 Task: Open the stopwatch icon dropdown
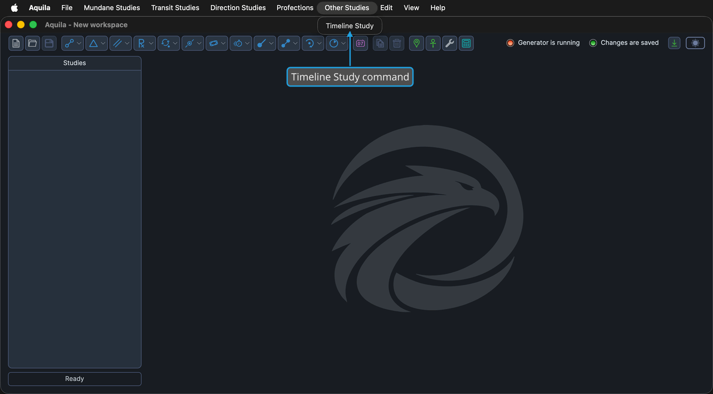[x=241, y=43]
